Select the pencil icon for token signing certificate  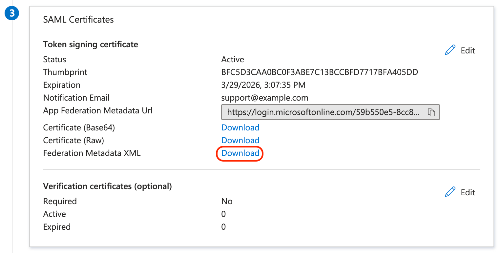[450, 49]
